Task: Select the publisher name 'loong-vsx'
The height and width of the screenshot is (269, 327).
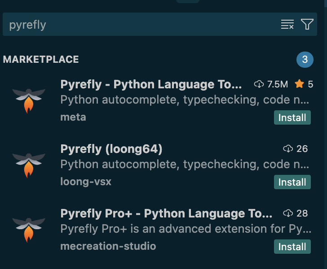Action: pos(86,182)
